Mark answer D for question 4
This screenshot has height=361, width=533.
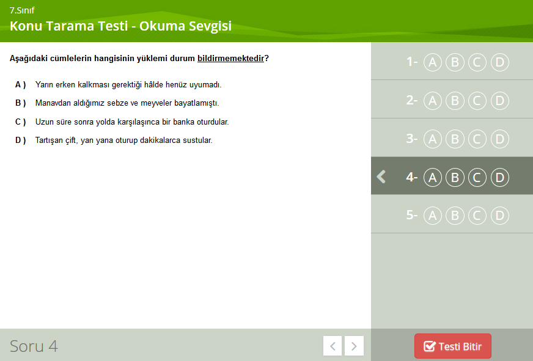click(x=500, y=177)
